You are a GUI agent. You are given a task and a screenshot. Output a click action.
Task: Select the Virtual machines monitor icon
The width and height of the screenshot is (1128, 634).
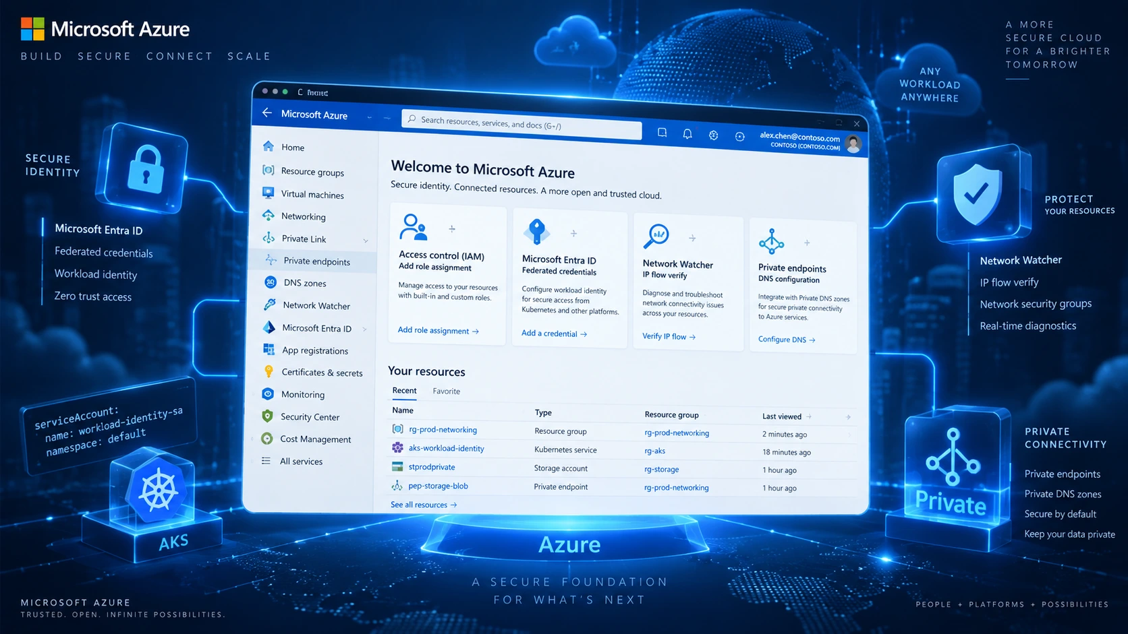pos(269,193)
